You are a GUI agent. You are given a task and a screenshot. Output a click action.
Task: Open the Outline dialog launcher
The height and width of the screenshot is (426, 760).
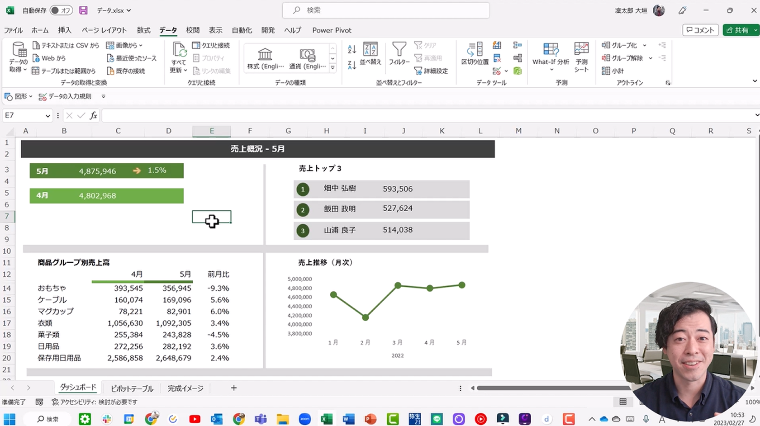click(668, 83)
